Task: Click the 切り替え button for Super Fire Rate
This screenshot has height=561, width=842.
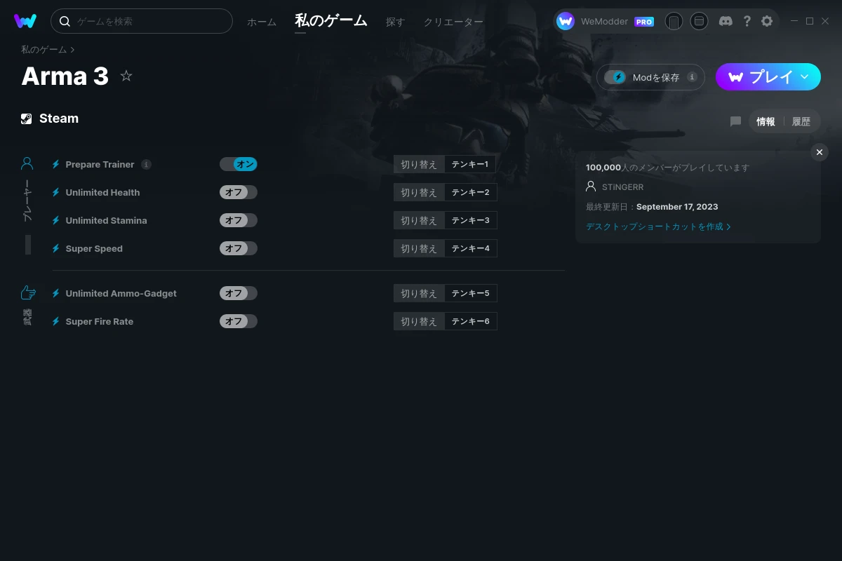Action: tap(419, 321)
